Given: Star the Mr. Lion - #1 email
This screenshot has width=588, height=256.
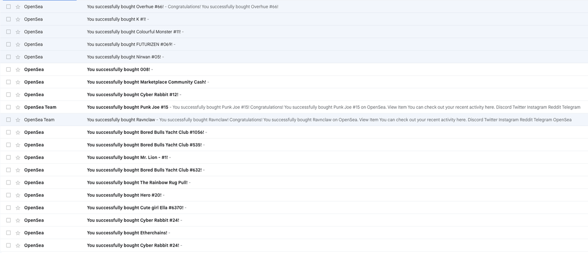Looking at the screenshot, I should tap(18, 157).
